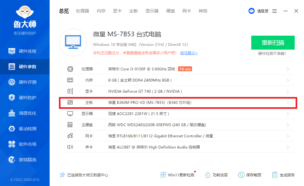The image size is (304, 186).
Task: Expand the 声卡 ALC887 row chevron
Action: 288,147
